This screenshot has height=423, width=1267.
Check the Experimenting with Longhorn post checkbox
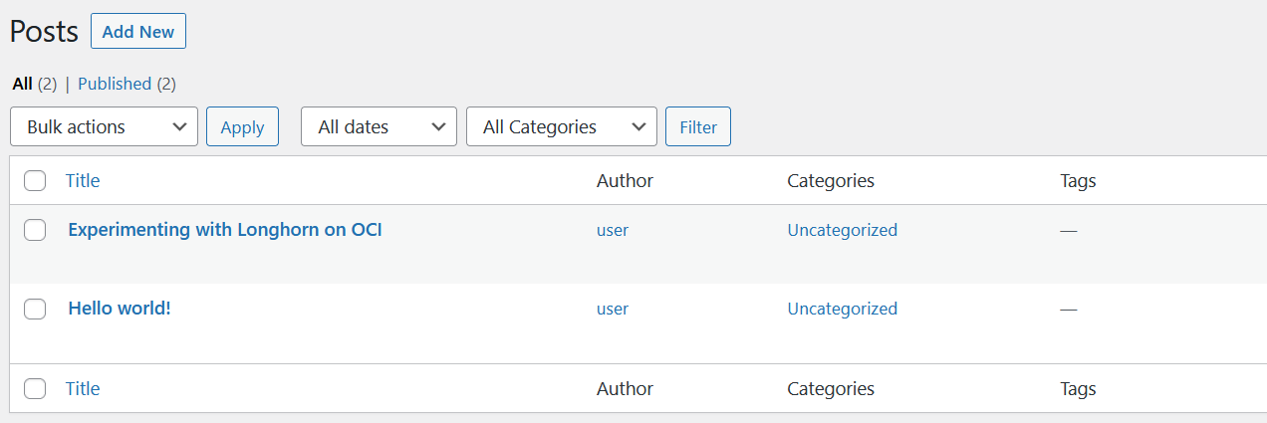coord(35,230)
